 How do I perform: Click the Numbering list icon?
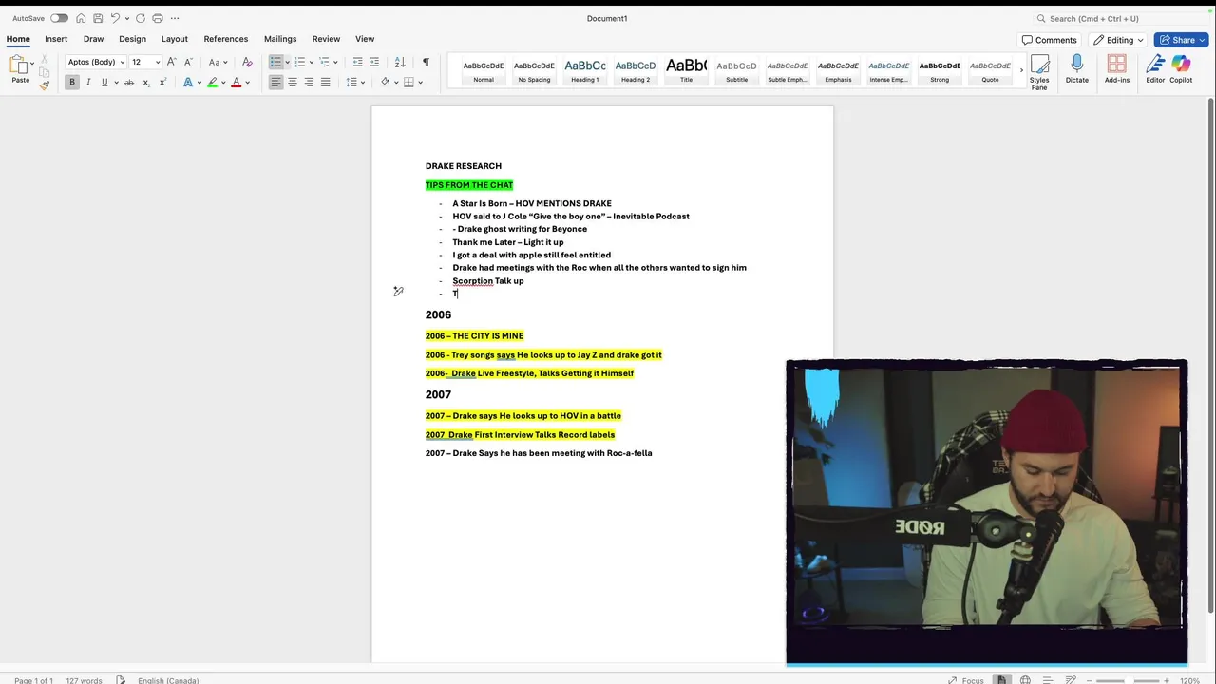pyautogui.click(x=299, y=62)
